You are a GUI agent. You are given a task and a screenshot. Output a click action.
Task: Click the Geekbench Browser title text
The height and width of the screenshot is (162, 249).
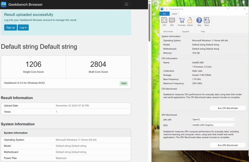(x=25, y=4)
